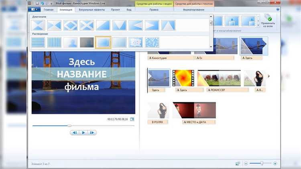Screen dimensions: 301x169
Task: Step to the next frame
Action: (92, 132)
